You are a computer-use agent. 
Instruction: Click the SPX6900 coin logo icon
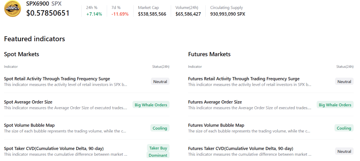tap(13, 9)
